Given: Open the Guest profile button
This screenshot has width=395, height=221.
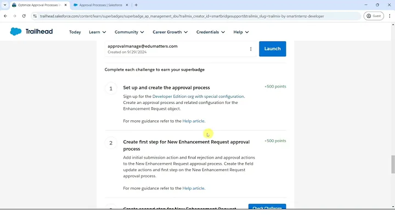Looking at the screenshot, I should 374,16.
